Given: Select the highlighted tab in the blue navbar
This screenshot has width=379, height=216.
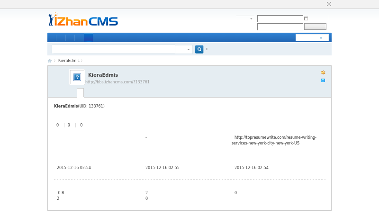Looking at the screenshot, I should click(x=88, y=38).
